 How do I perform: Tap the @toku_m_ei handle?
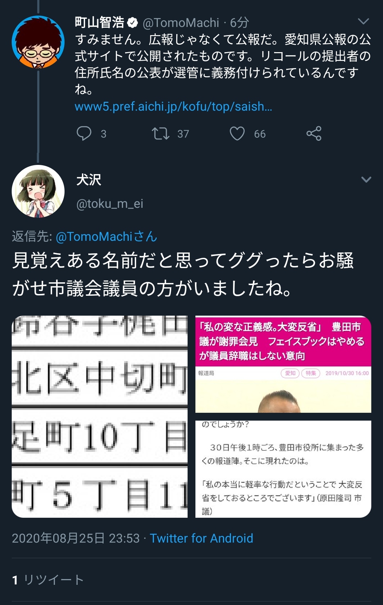pos(110,204)
